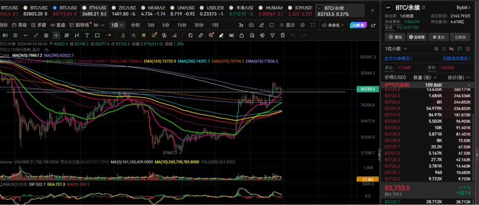Switch to the ETH/USD tab
Image resolution: width=479 pixels, height=205 pixels.
tap(95, 11)
